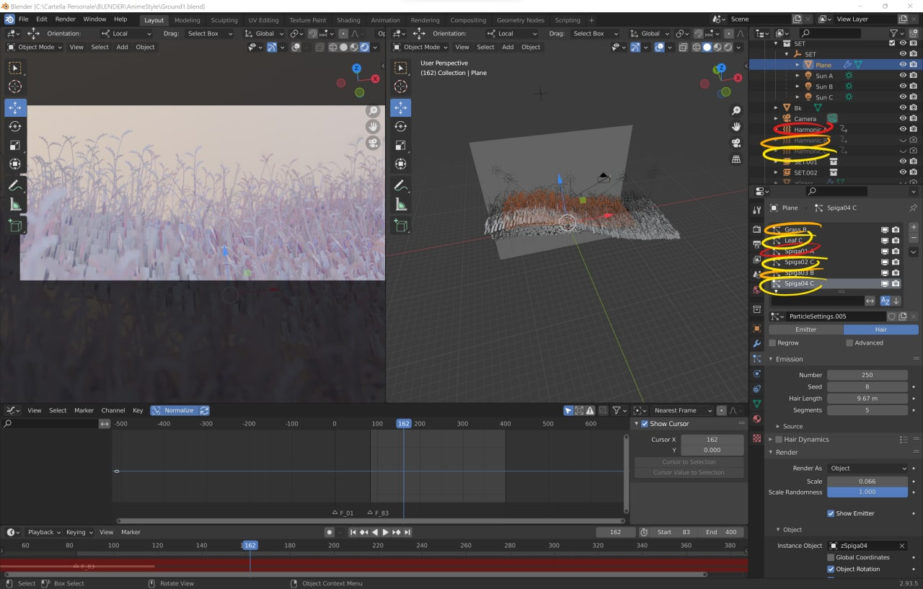Switch perspective/orthographic grid icon in User Perspective viewport

pos(736,159)
